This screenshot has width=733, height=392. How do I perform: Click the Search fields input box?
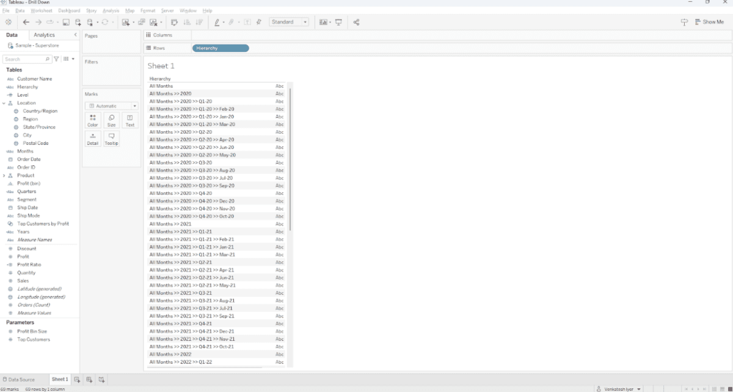(x=24, y=59)
